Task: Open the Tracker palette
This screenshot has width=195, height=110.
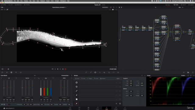Action: point(100,72)
